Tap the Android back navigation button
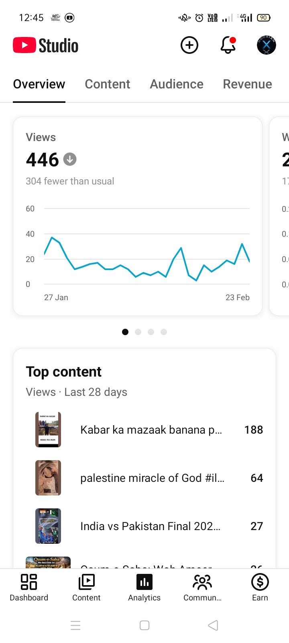Viewport: 289px width, 643px height. [213, 625]
